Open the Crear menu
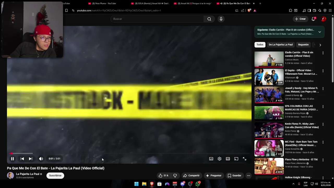The height and width of the screenshot is (188, 334). tap(300, 19)
